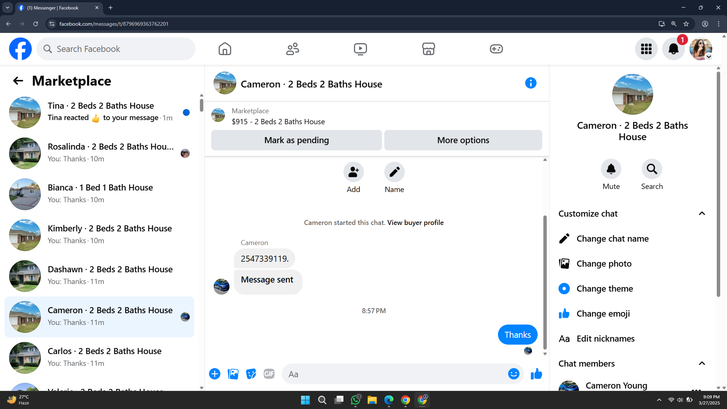Click the 2547339119 message bubble

(265, 259)
